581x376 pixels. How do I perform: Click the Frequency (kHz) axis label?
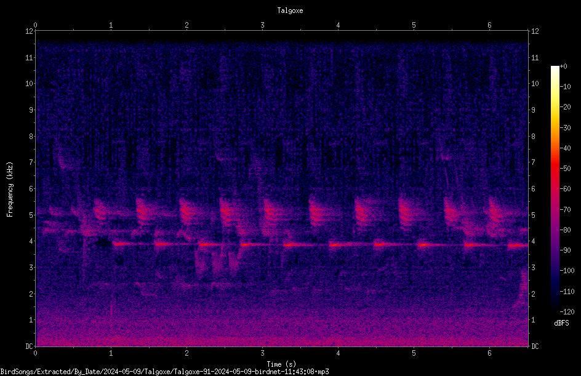click(10, 189)
